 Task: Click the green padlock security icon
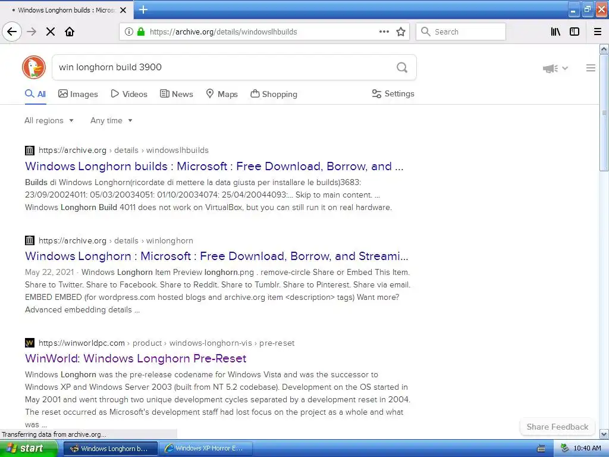141,32
